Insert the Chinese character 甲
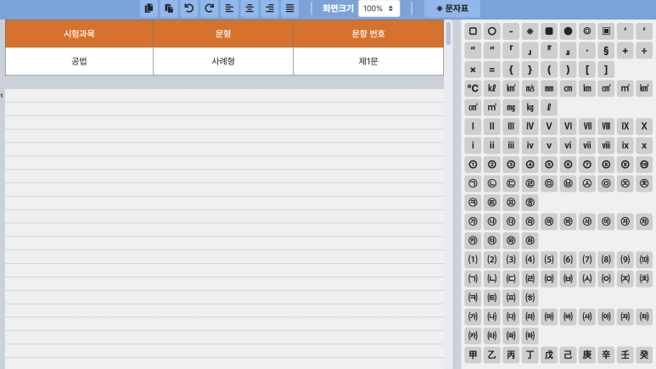 473,355
